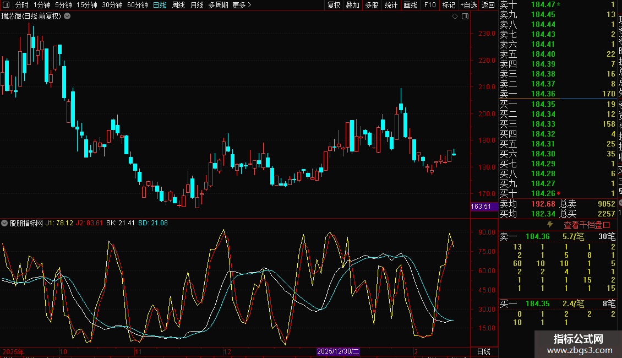This screenshot has width=622, height=358.
Task: Select the 1分钟 period tab
Action: [x=42, y=5]
